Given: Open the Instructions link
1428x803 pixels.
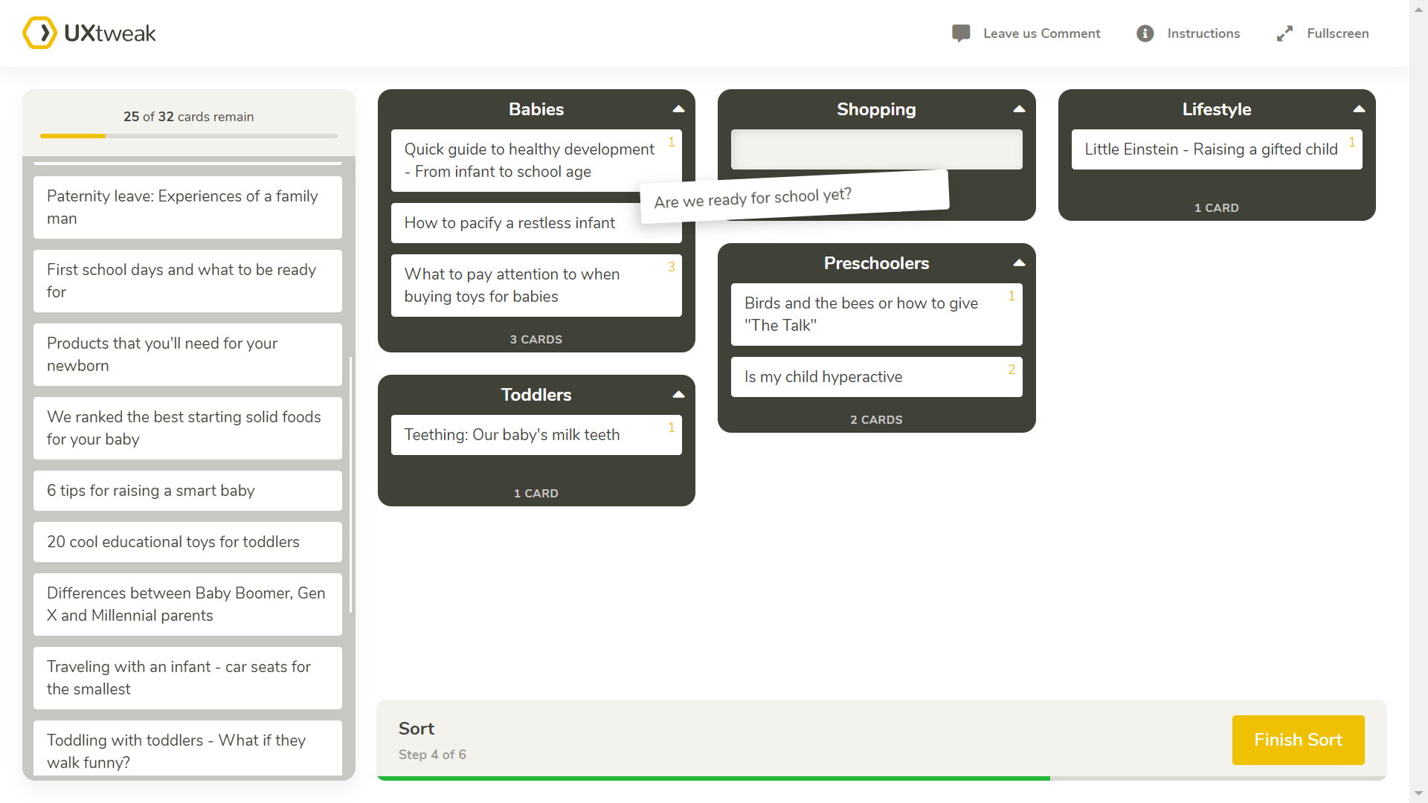Looking at the screenshot, I should (1203, 33).
